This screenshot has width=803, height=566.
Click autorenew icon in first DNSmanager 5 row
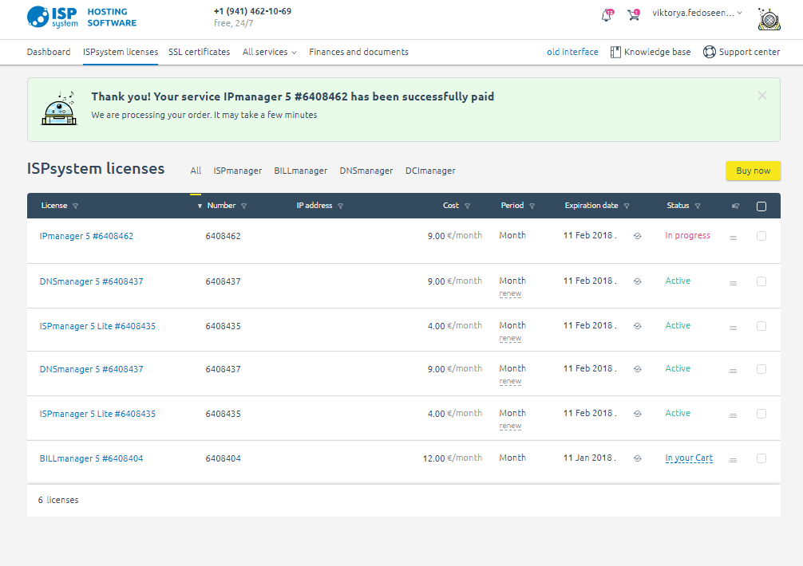coord(637,281)
